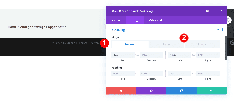
Task: Open the header three-dots options menu
Action: (222, 11)
